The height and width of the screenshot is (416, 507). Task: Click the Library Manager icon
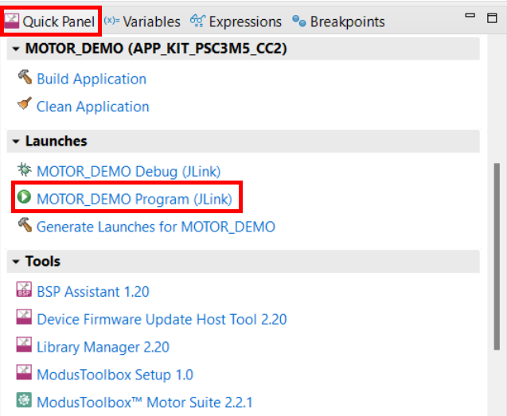pyautogui.click(x=24, y=344)
